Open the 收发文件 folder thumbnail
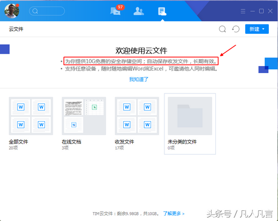 [137, 116]
